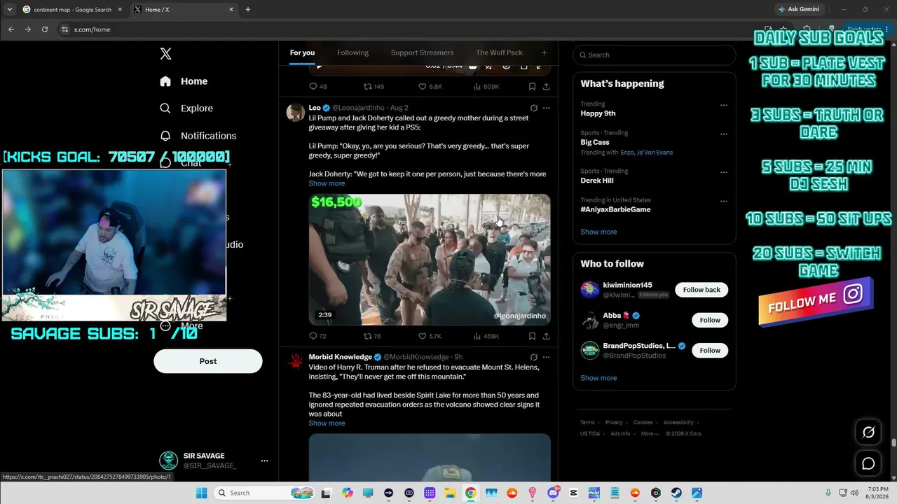Play Leo's 2:39 video thumbnail
The width and height of the screenshot is (897, 504).
pos(430,260)
